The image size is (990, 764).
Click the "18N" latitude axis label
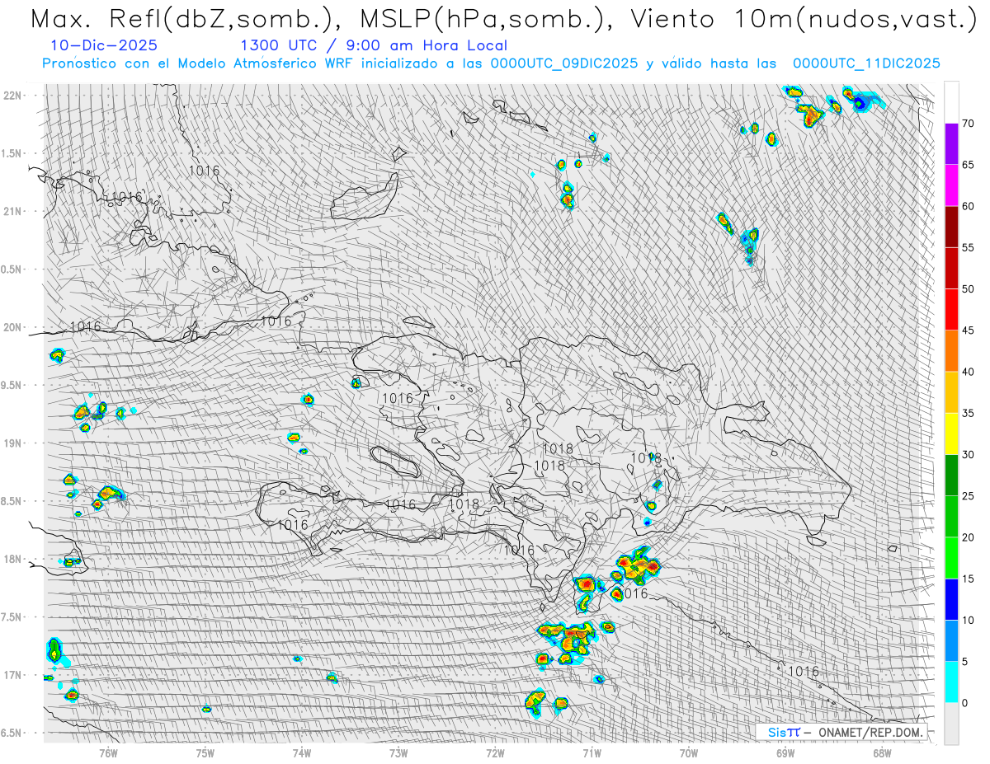(x=14, y=559)
